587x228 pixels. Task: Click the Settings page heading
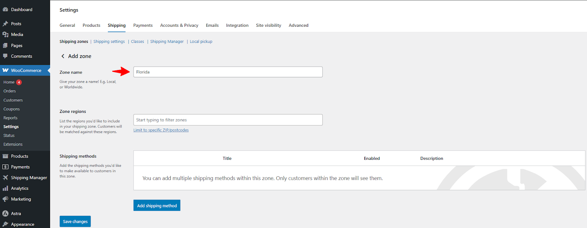click(69, 10)
